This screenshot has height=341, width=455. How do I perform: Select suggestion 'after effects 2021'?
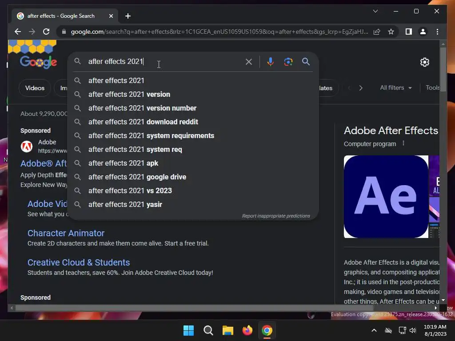tap(193, 81)
